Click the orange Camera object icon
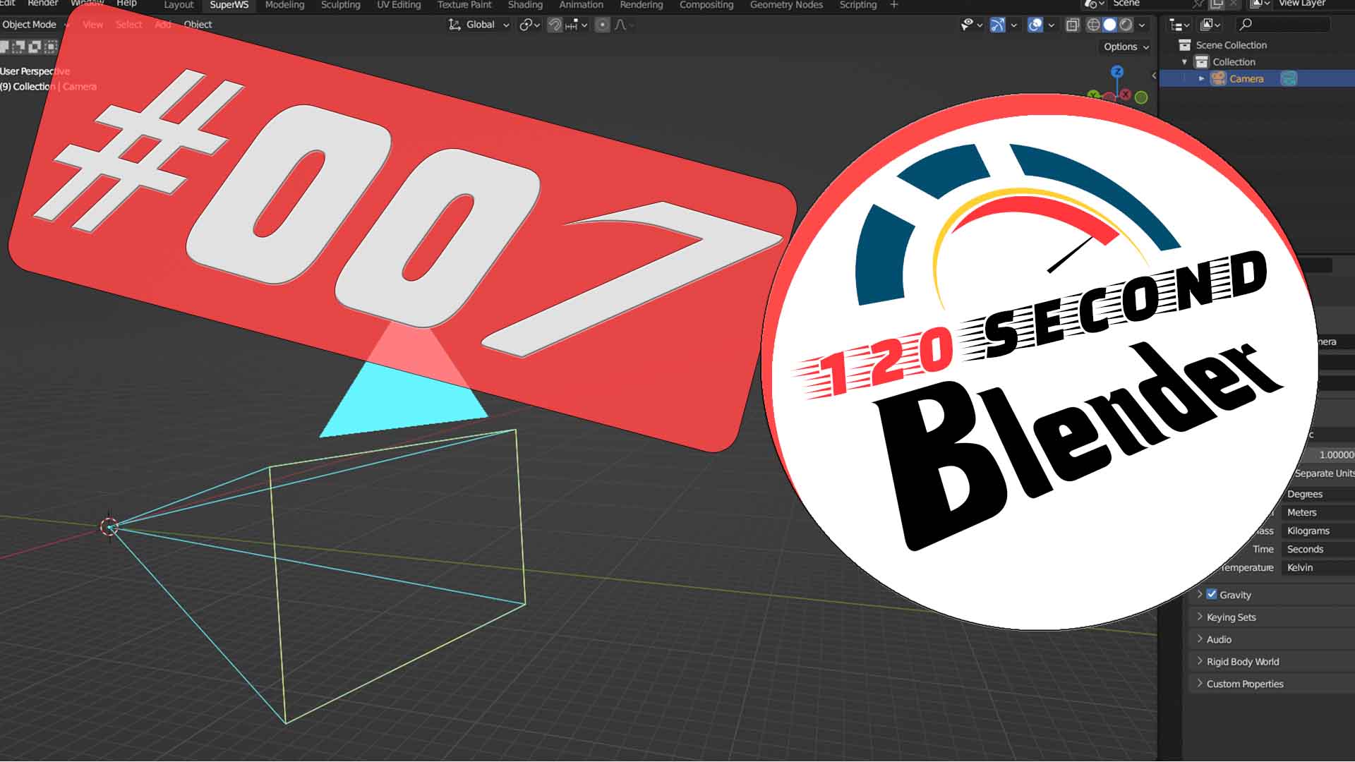Screen dimensions: 1355x762 pyautogui.click(x=1219, y=78)
